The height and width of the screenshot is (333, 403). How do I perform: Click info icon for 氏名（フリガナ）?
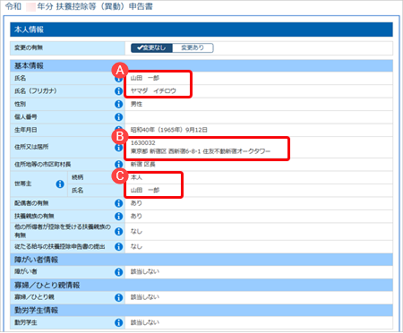coord(119,91)
